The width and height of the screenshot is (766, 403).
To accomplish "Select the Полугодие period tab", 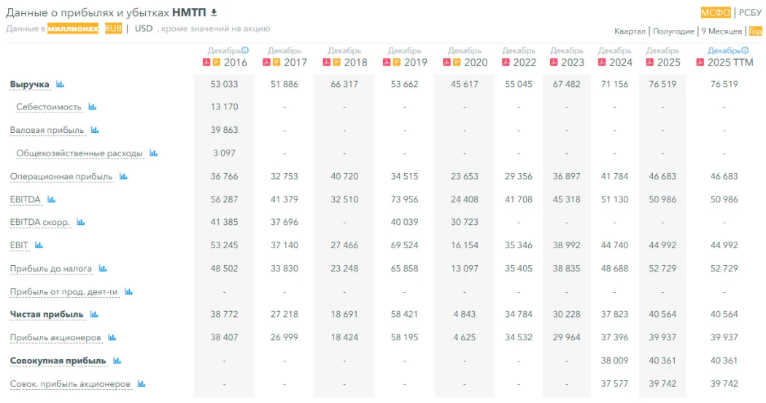I will (673, 31).
